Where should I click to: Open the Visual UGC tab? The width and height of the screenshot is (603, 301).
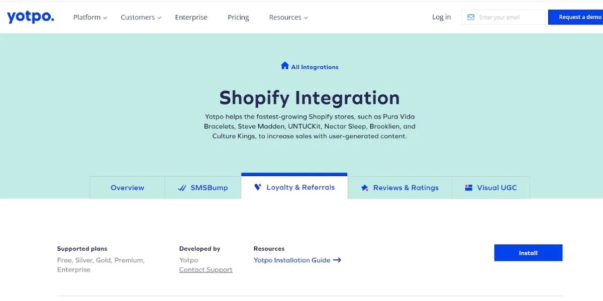(x=491, y=188)
